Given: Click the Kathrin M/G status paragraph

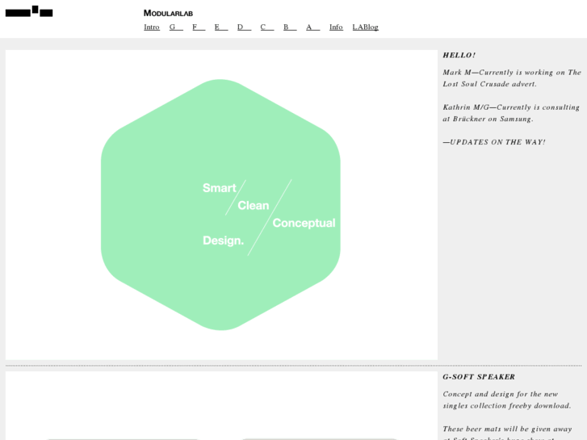Looking at the screenshot, I should pyautogui.click(x=510, y=112).
